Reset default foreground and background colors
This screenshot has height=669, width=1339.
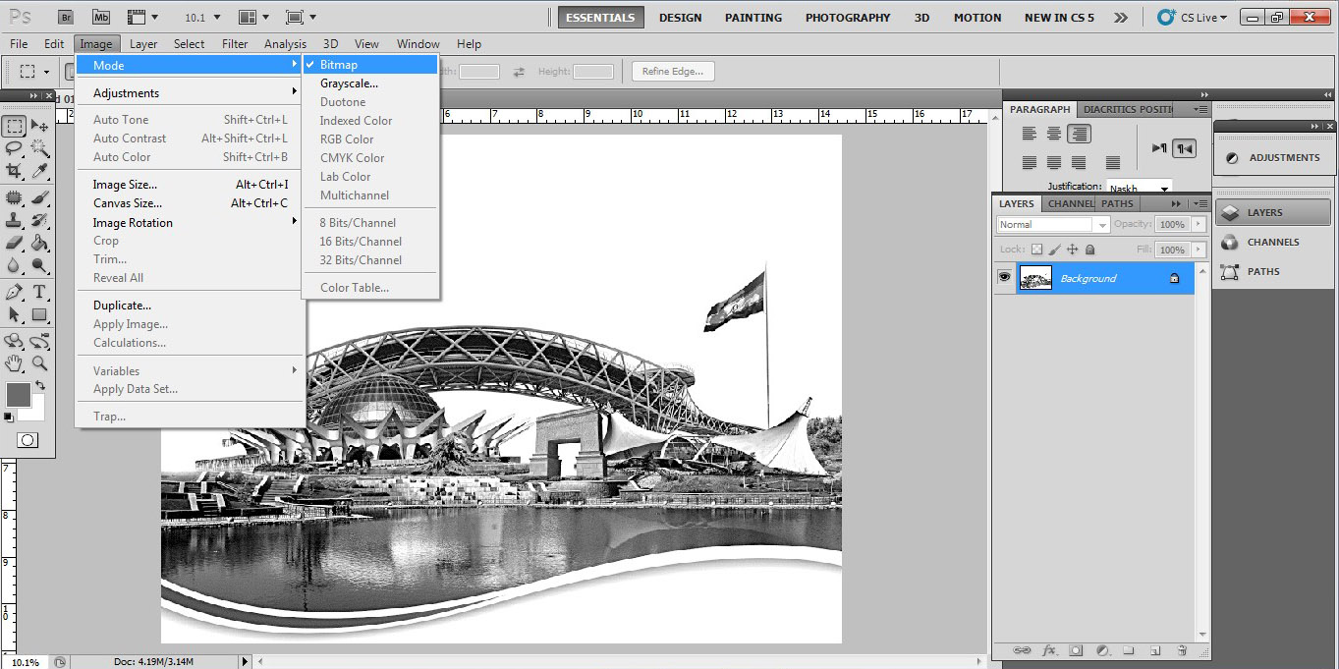9,418
